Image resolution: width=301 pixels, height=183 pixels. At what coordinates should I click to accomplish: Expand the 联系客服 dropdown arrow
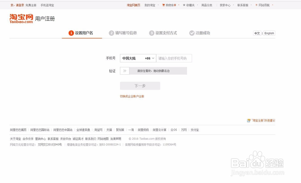pos(251,5)
